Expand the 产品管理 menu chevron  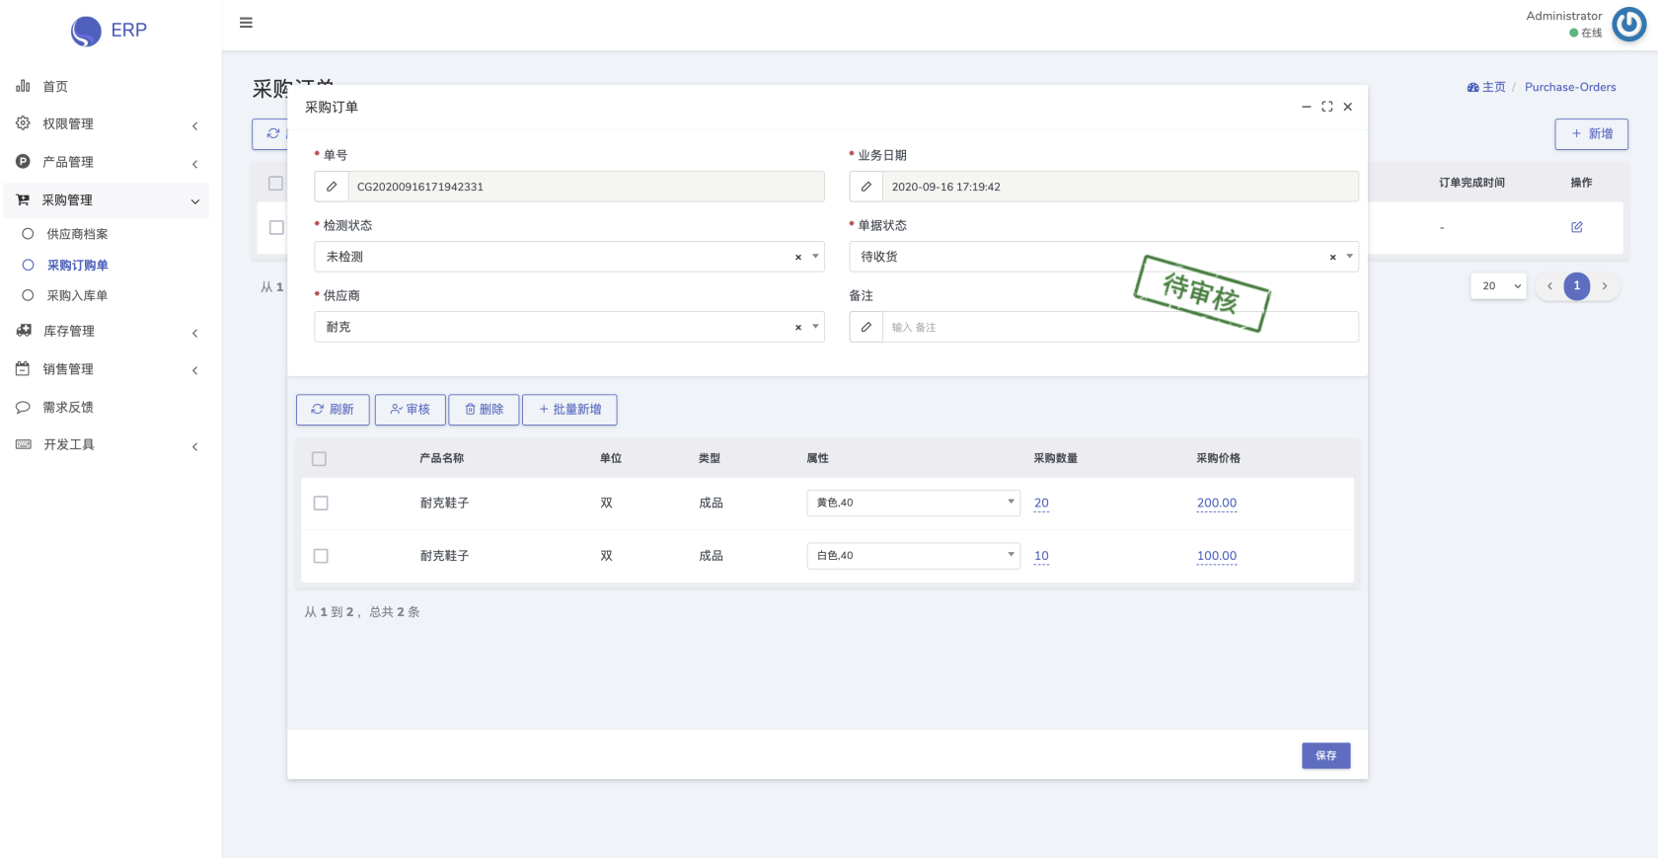pyautogui.click(x=195, y=164)
